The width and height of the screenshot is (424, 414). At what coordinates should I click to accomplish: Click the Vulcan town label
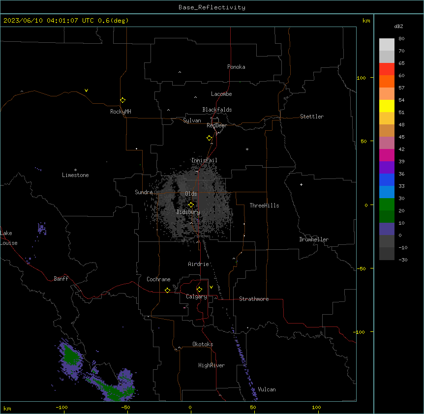click(x=267, y=389)
